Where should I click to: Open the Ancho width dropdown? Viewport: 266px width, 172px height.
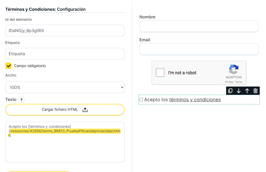[x=65, y=87]
